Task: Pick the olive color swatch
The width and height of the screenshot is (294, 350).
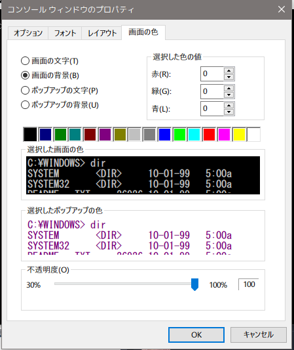Action: 120,135
